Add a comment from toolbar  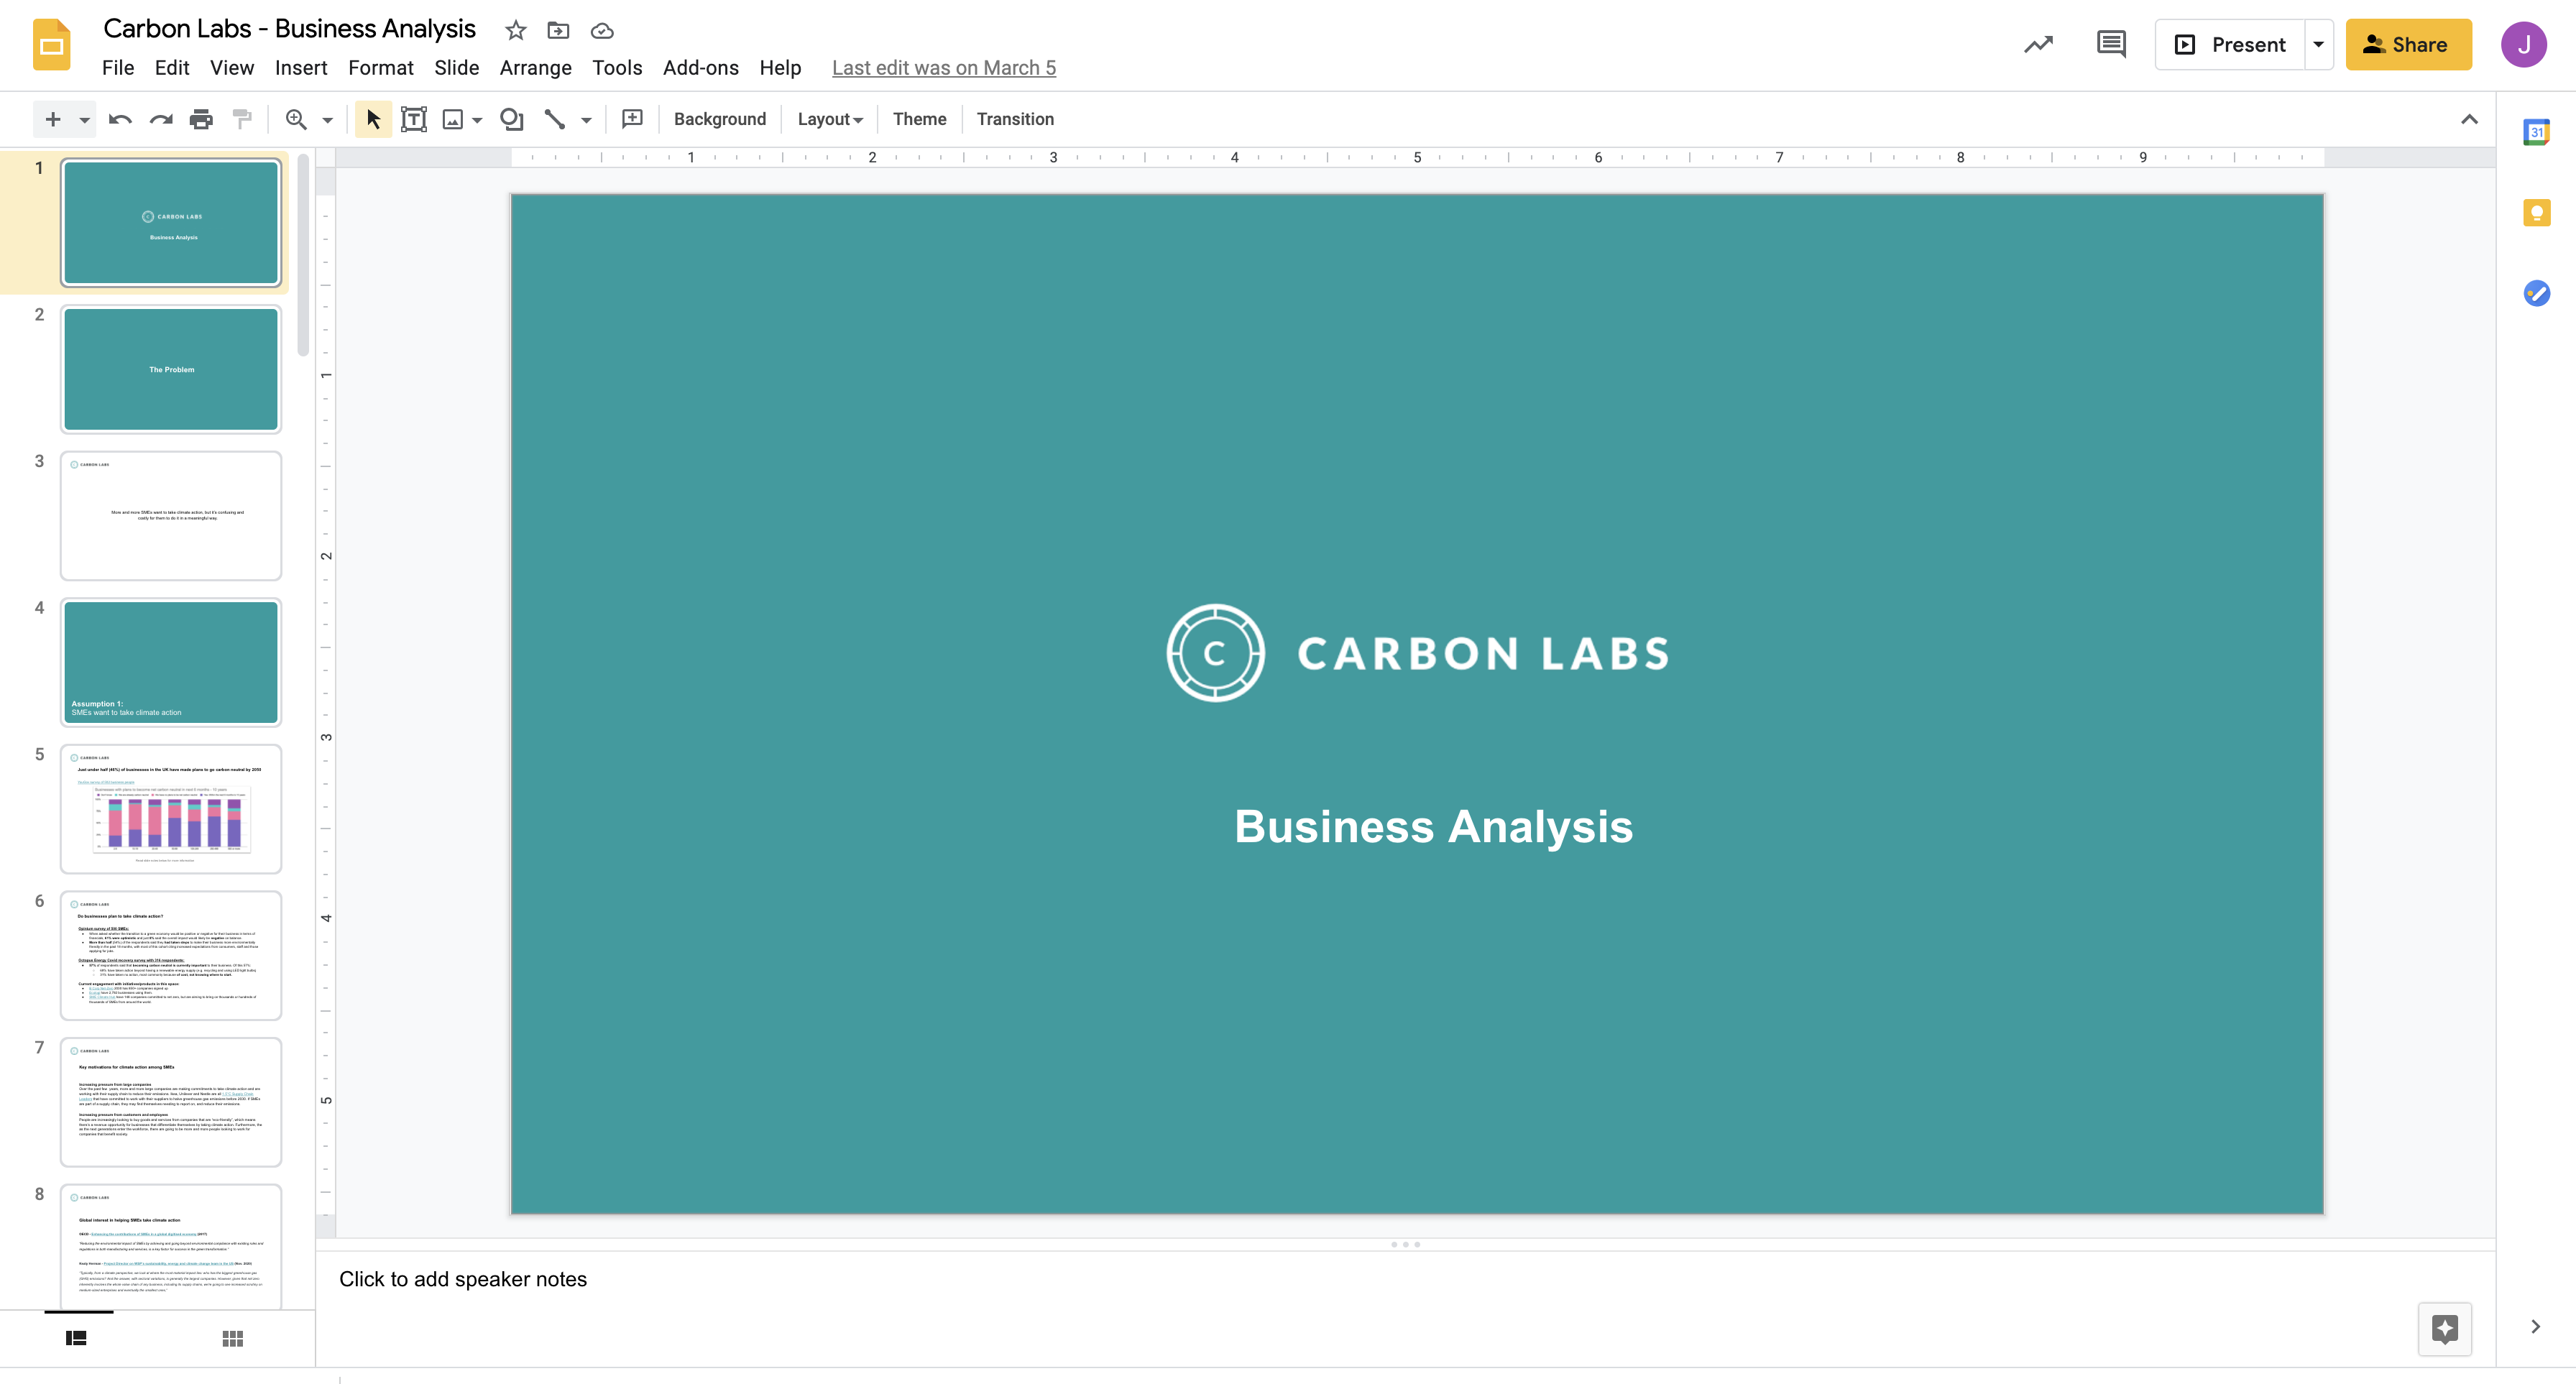tap(632, 119)
